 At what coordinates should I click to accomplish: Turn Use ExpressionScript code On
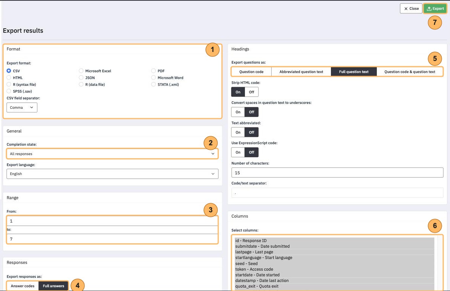(238, 152)
